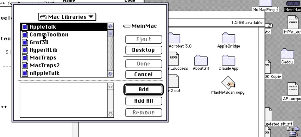Screen dimensions: 301x137
Task: Click the 1.5 GB available text
Action: tap(247, 23)
